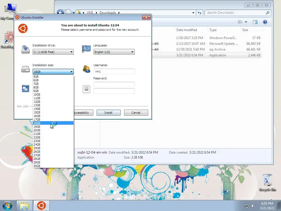This screenshot has height=211, width=281.
Task: Click the Explorer search magnifier icon
Action: coord(268,13)
